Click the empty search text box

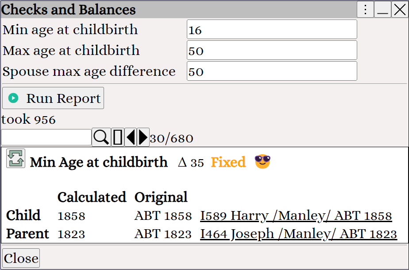[46, 137]
